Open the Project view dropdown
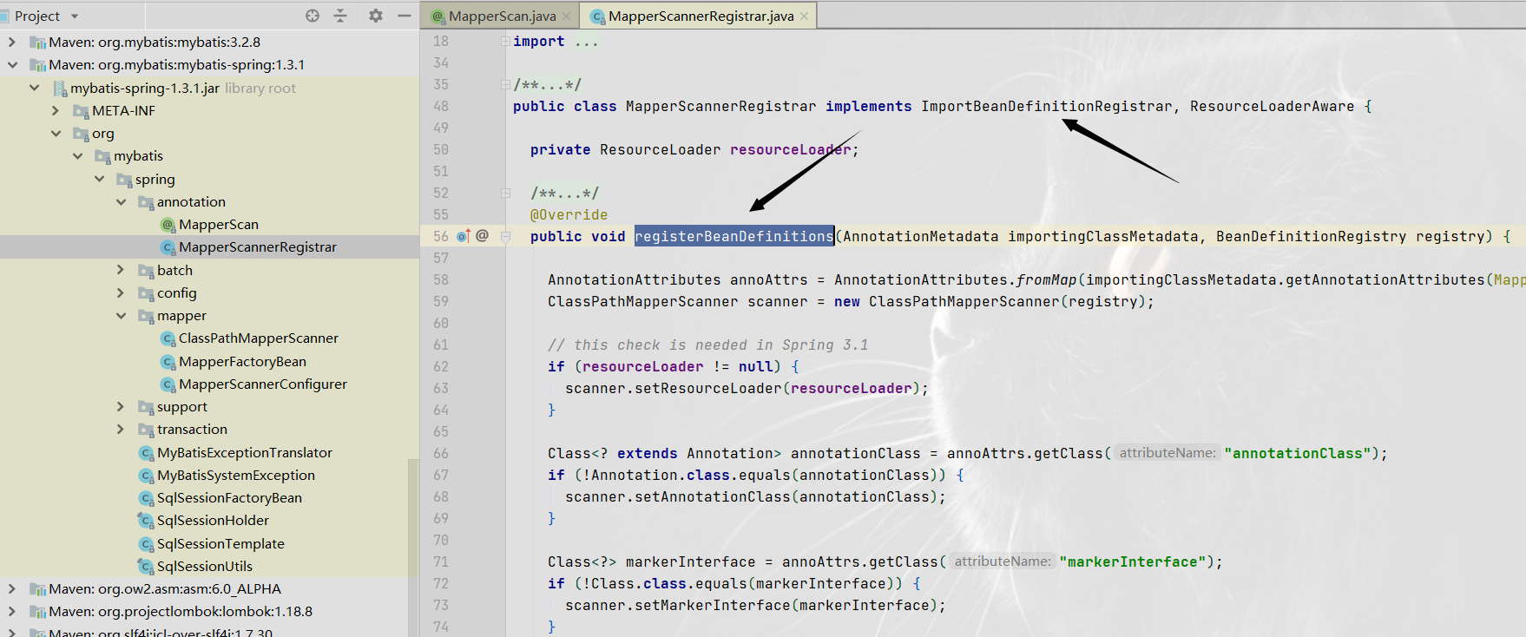The width and height of the screenshot is (1526, 637). point(75,16)
